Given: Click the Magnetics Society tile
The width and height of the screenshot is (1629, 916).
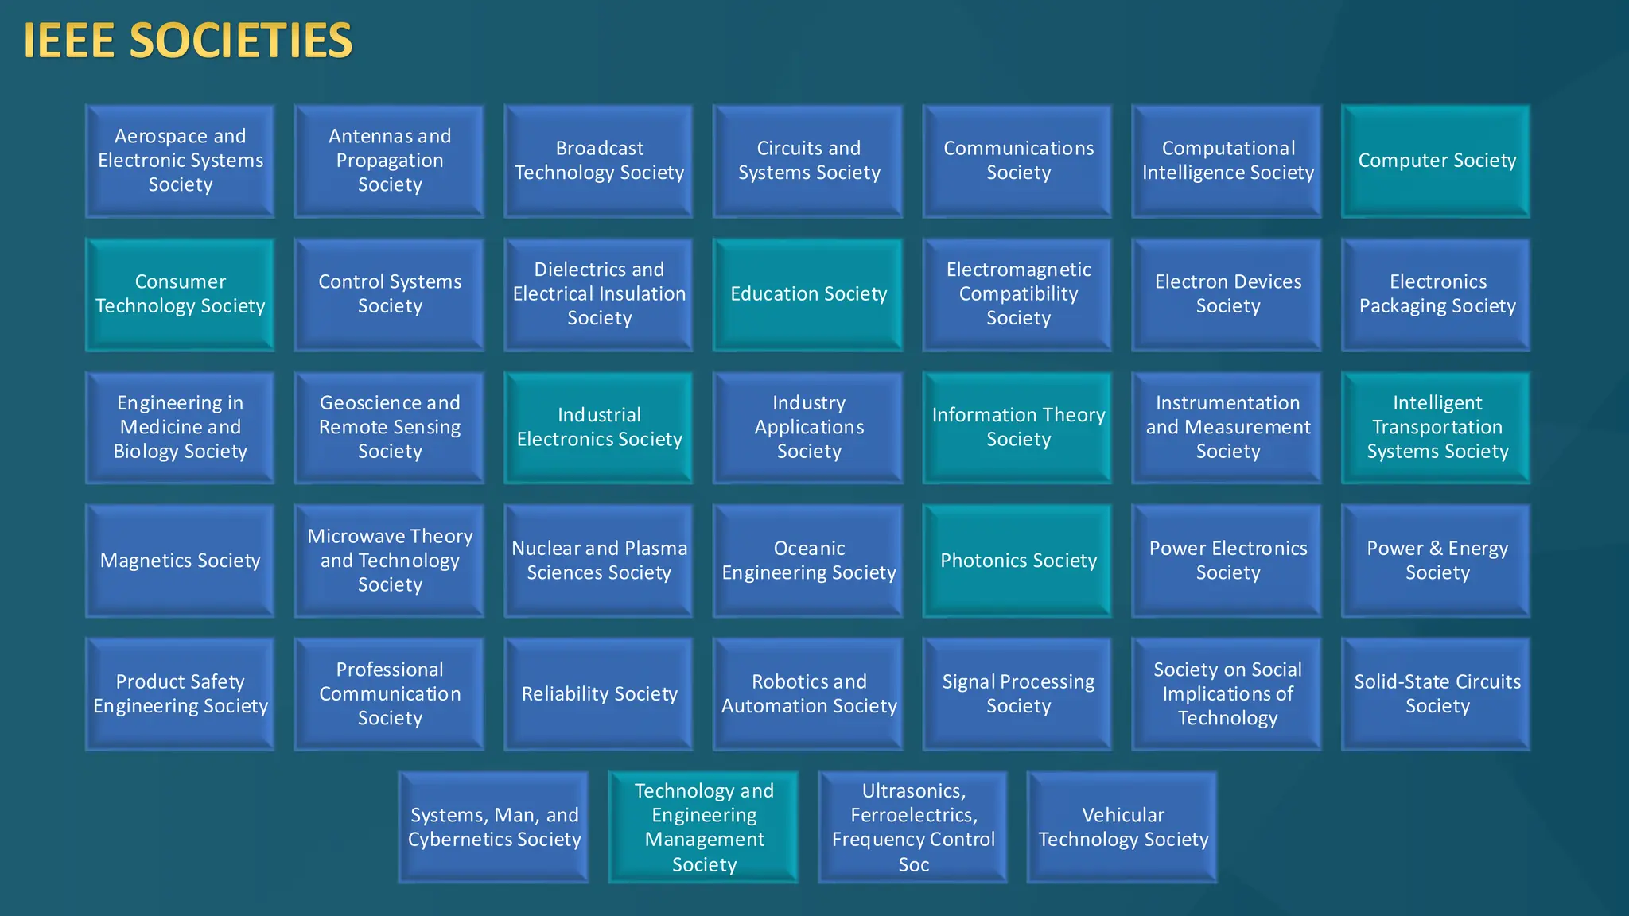Looking at the screenshot, I should [x=181, y=561].
